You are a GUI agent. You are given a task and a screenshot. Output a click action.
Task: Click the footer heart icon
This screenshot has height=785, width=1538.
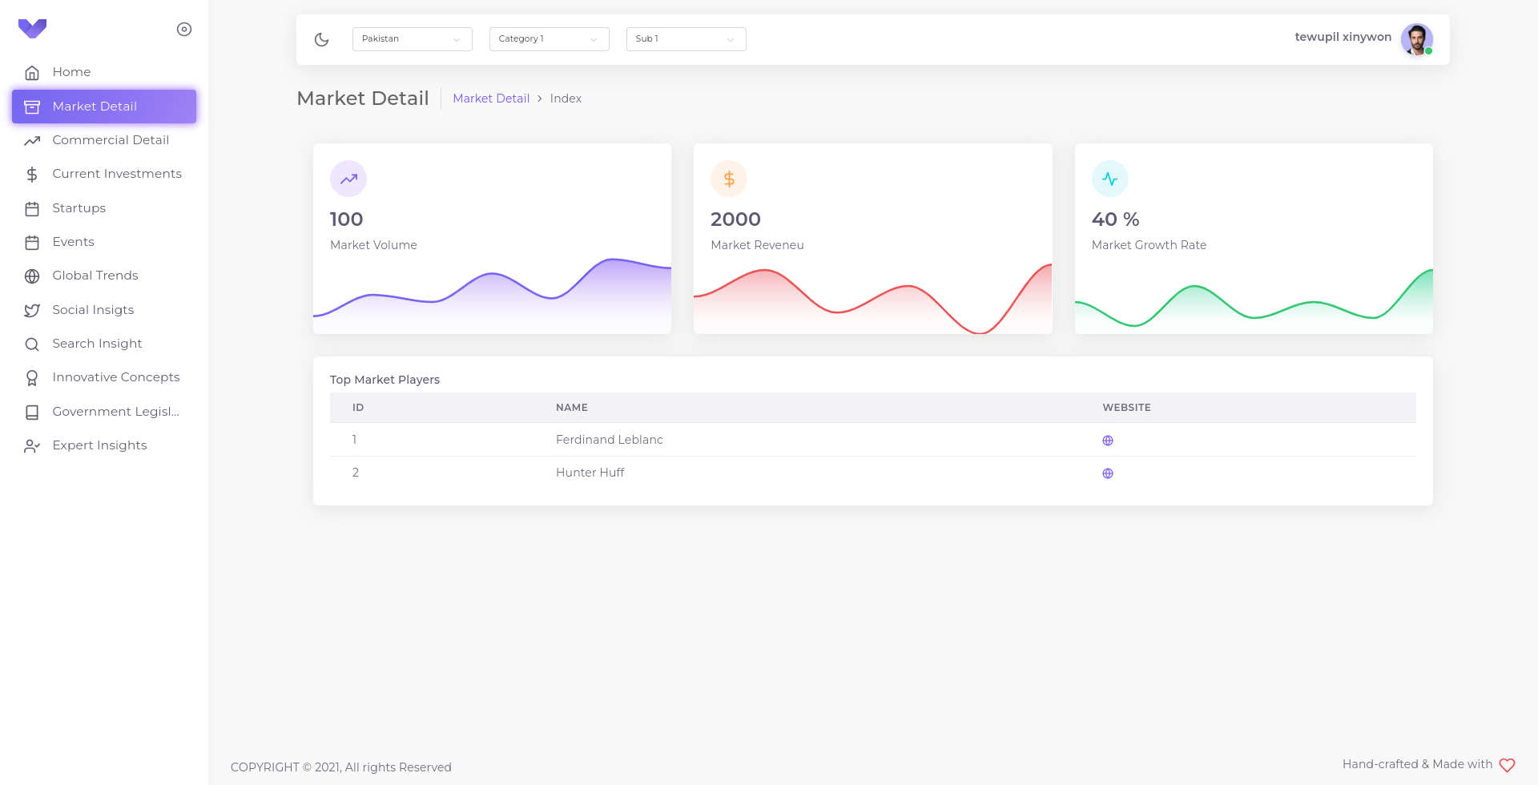click(x=1507, y=765)
